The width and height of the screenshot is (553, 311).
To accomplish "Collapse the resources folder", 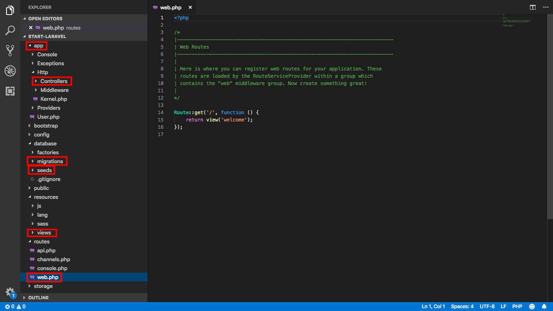I will click(46, 197).
